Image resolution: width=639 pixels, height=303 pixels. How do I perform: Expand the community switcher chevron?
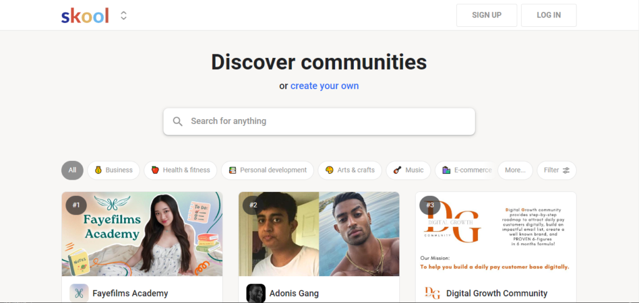pos(124,16)
